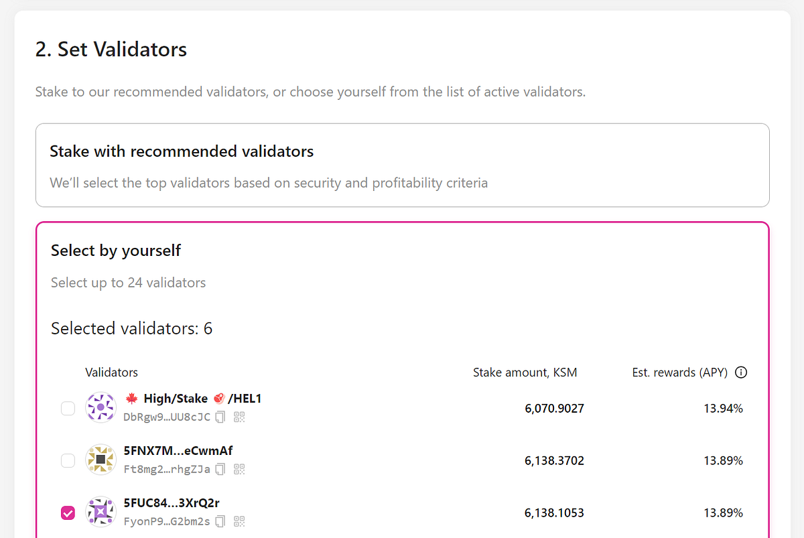This screenshot has width=804, height=538.
Task: Select the 5FNX7M...eCwmAf validator checkbox
Action: (68, 460)
